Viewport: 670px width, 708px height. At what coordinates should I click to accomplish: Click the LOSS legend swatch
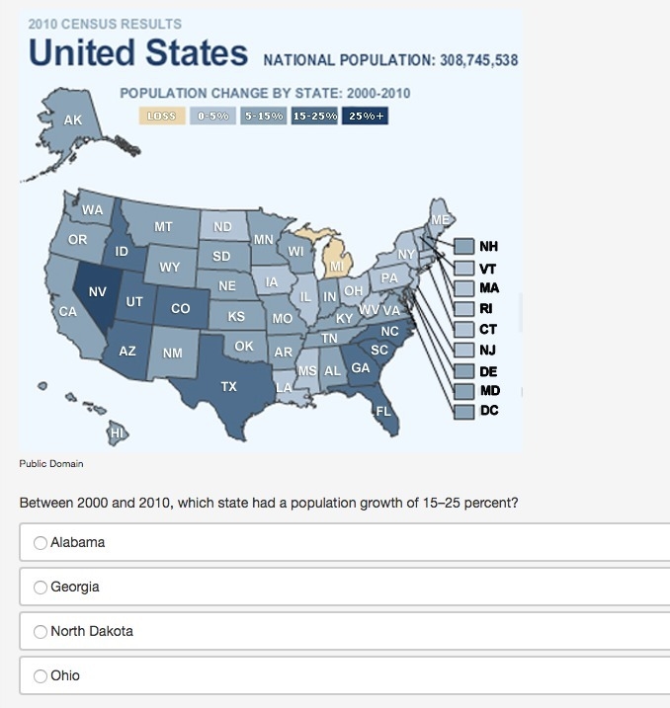162,117
